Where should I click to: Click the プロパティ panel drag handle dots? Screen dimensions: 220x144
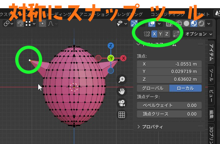(200, 127)
